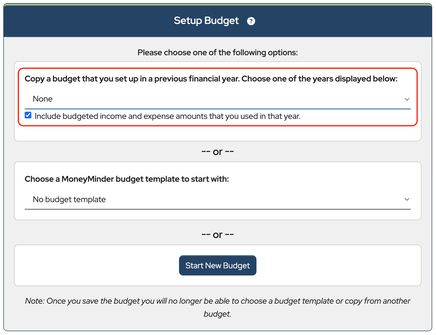The width and height of the screenshot is (436, 335).
Task: Click the Setup Budget title text
Action: 206,21
